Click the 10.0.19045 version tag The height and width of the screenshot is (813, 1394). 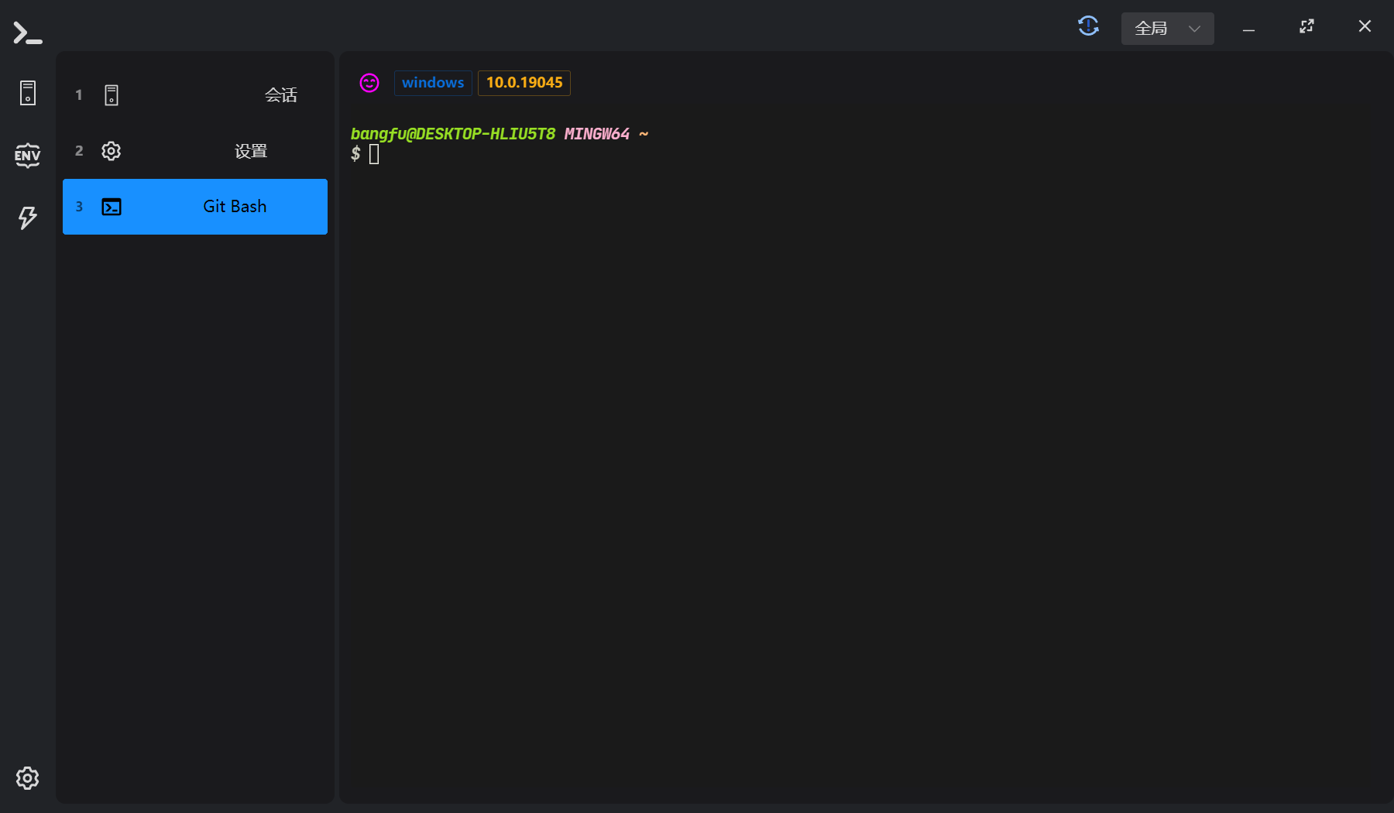524,83
